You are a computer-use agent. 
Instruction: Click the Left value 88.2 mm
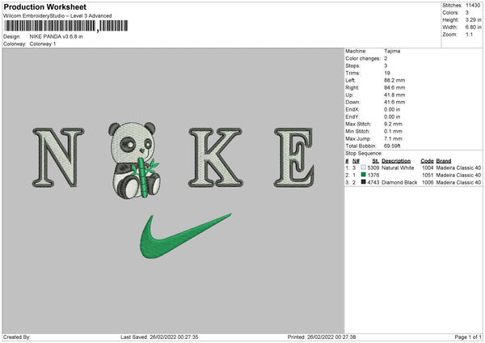coord(394,80)
